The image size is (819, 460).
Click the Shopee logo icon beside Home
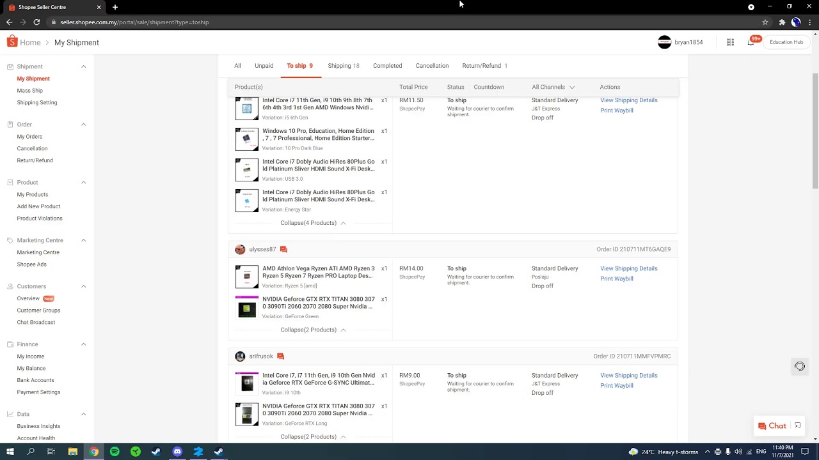tap(12, 42)
